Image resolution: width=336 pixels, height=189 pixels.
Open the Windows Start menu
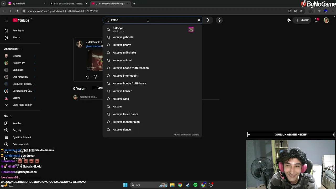click(125, 185)
